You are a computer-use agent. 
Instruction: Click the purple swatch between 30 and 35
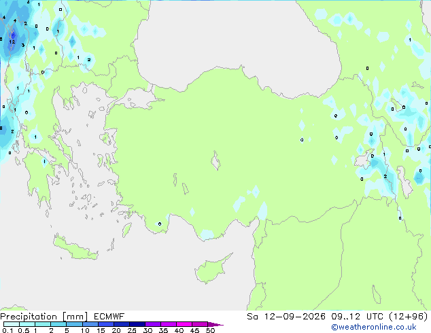click(x=153, y=324)
